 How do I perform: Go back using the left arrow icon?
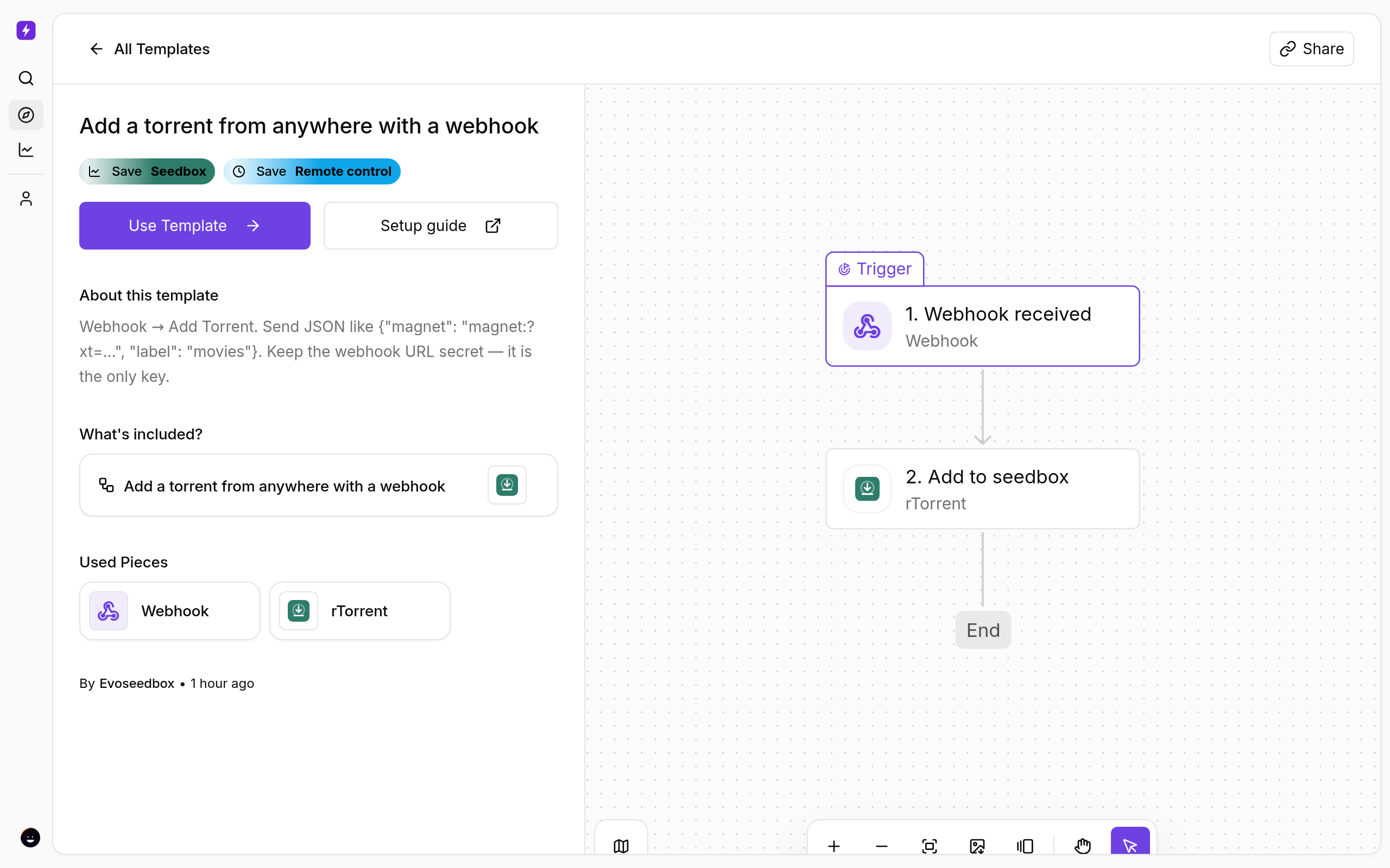[97, 49]
